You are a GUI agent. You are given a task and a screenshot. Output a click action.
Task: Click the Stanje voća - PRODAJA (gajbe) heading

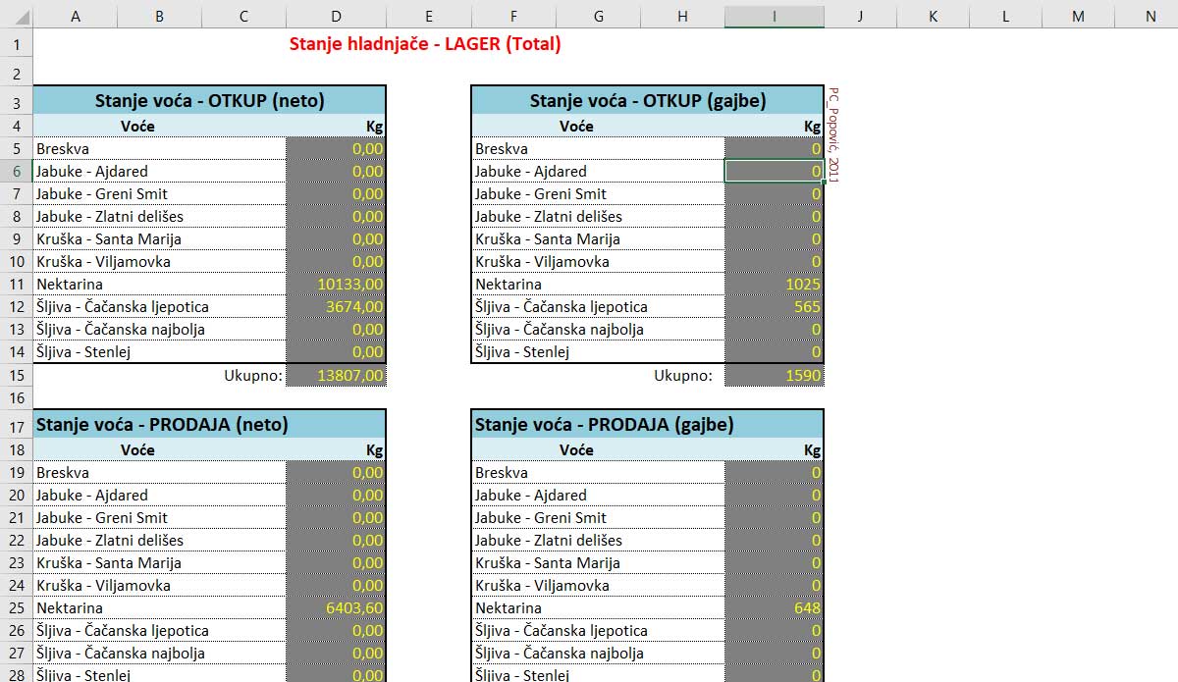604,424
